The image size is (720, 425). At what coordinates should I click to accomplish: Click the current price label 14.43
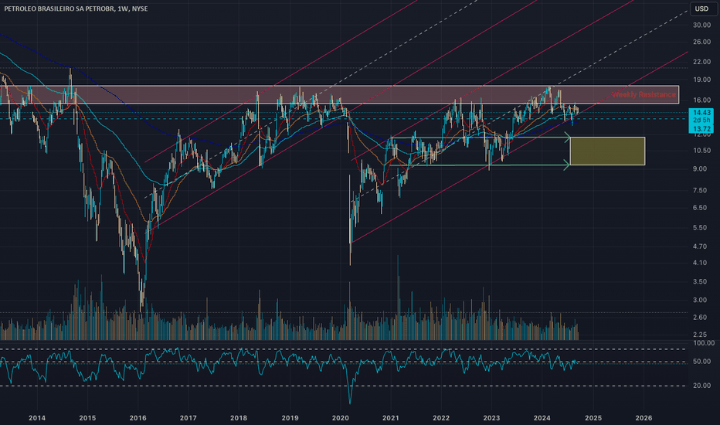point(702,113)
